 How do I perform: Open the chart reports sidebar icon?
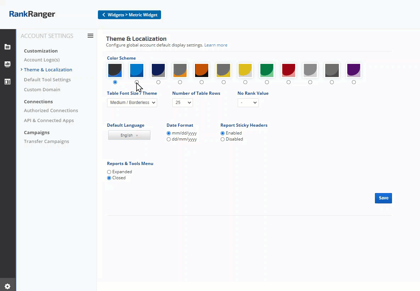click(7, 64)
